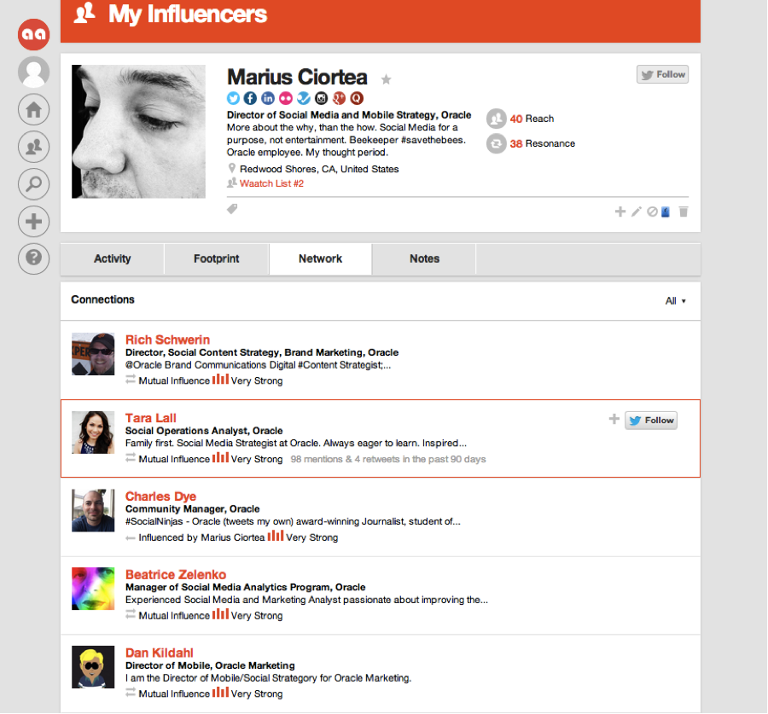Image resolution: width=768 pixels, height=714 pixels.
Task: Click Marius Ciortea's profile photo
Action: point(138,131)
